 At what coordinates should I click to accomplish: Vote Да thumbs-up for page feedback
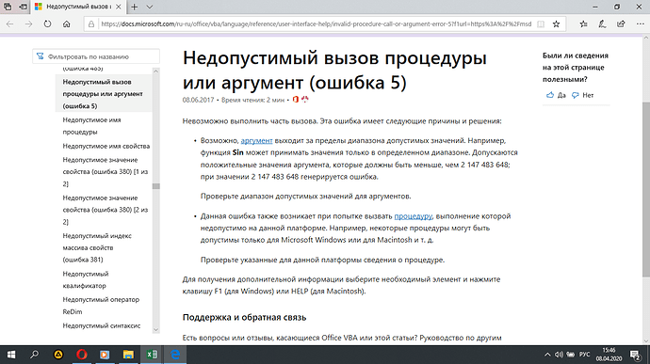click(x=556, y=95)
